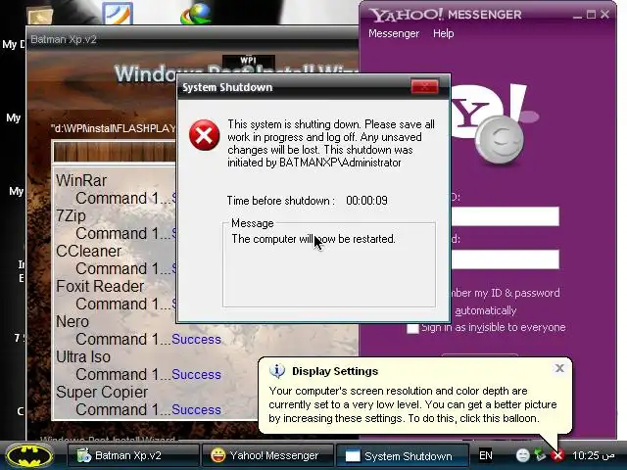This screenshot has width=627, height=470.
Task: Check Sign in as invisible to everyone
Action: (x=412, y=328)
